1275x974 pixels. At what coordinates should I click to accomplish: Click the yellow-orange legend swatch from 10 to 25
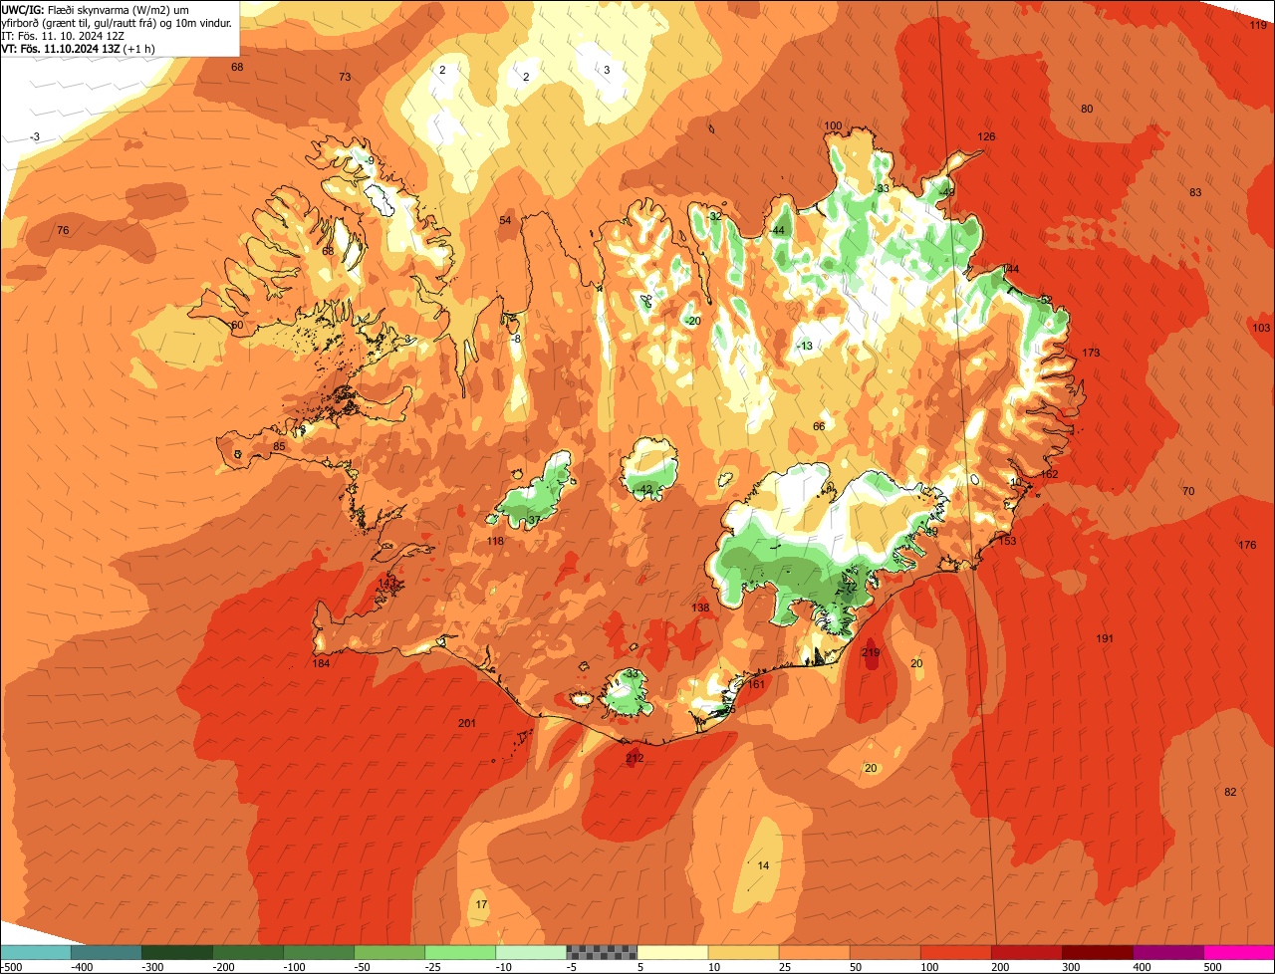click(x=744, y=952)
